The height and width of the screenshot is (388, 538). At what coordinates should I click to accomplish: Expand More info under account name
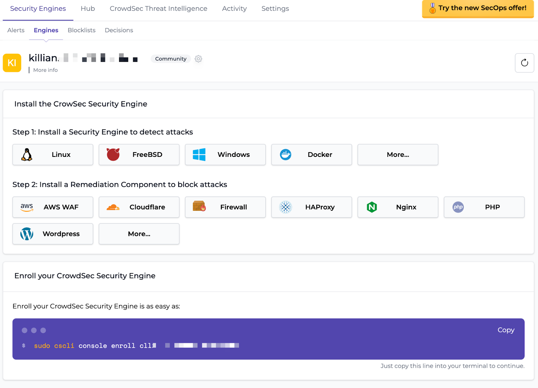(x=45, y=70)
